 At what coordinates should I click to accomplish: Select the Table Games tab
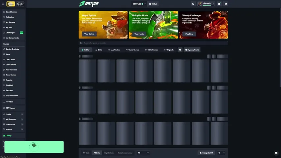(151, 50)
